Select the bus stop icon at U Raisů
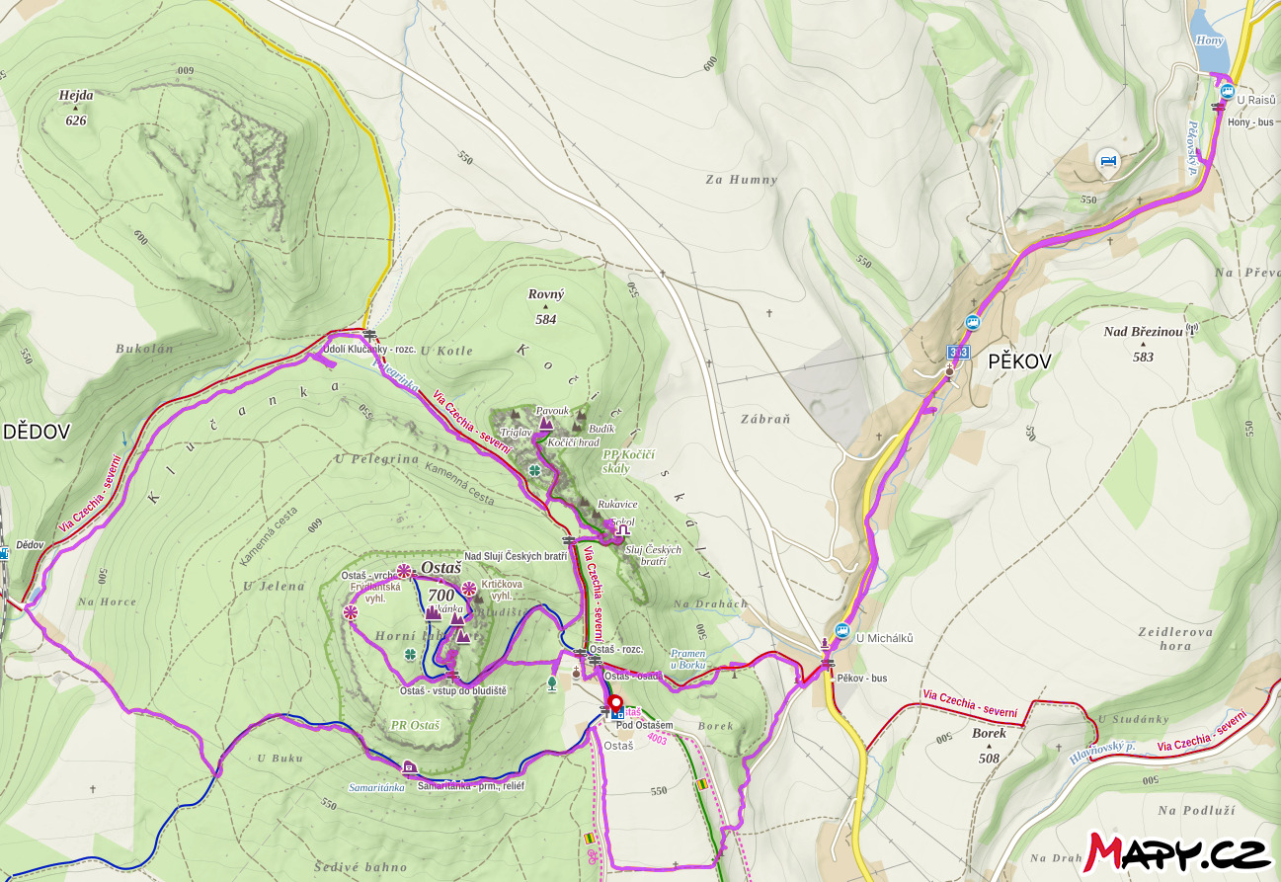The image size is (1281, 882). click(1228, 93)
